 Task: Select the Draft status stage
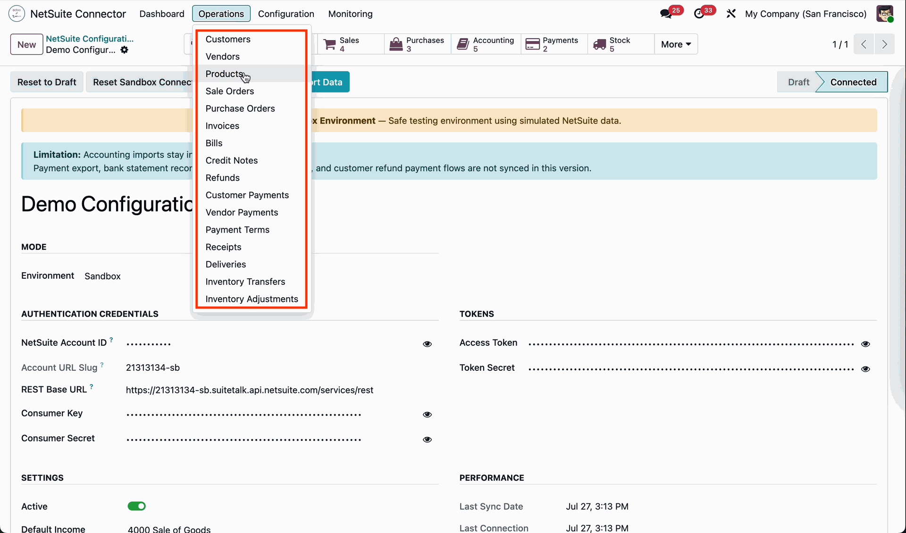(798, 82)
